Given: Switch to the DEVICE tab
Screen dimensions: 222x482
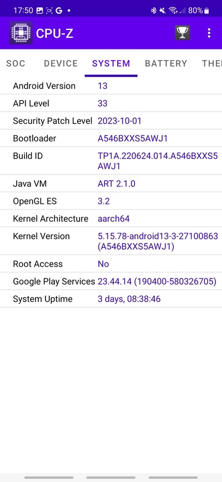Looking at the screenshot, I should pyautogui.click(x=61, y=63).
